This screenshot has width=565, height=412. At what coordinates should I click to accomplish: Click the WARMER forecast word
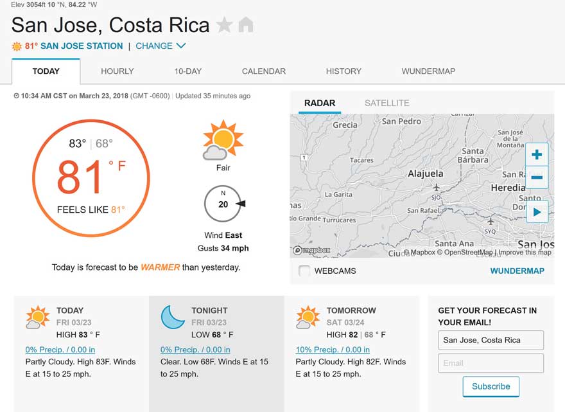(x=160, y=267)
